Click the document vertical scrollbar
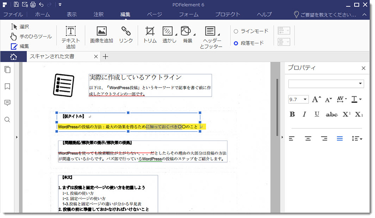 277,107
